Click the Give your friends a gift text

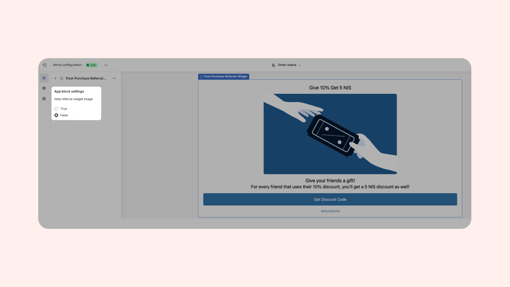(x=330, y=180)
